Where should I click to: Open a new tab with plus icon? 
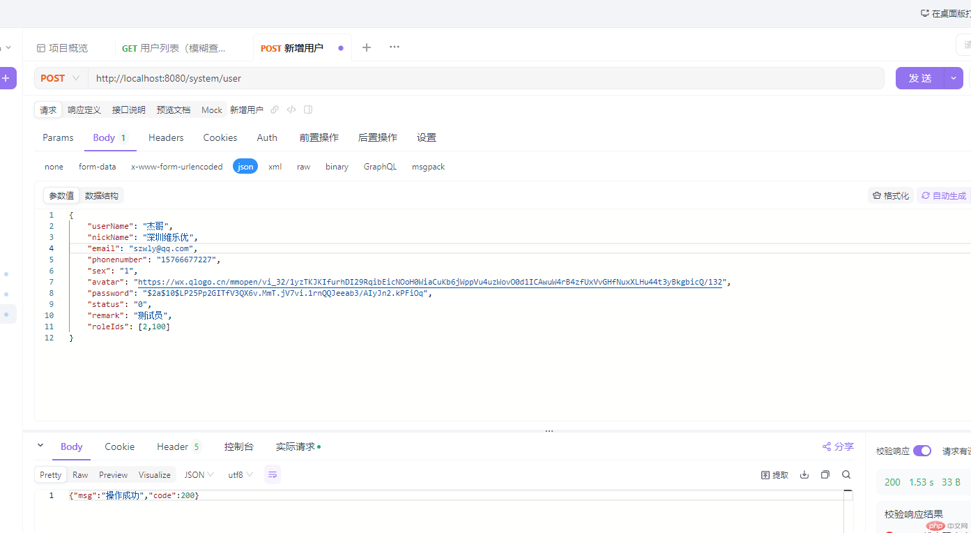367,47
